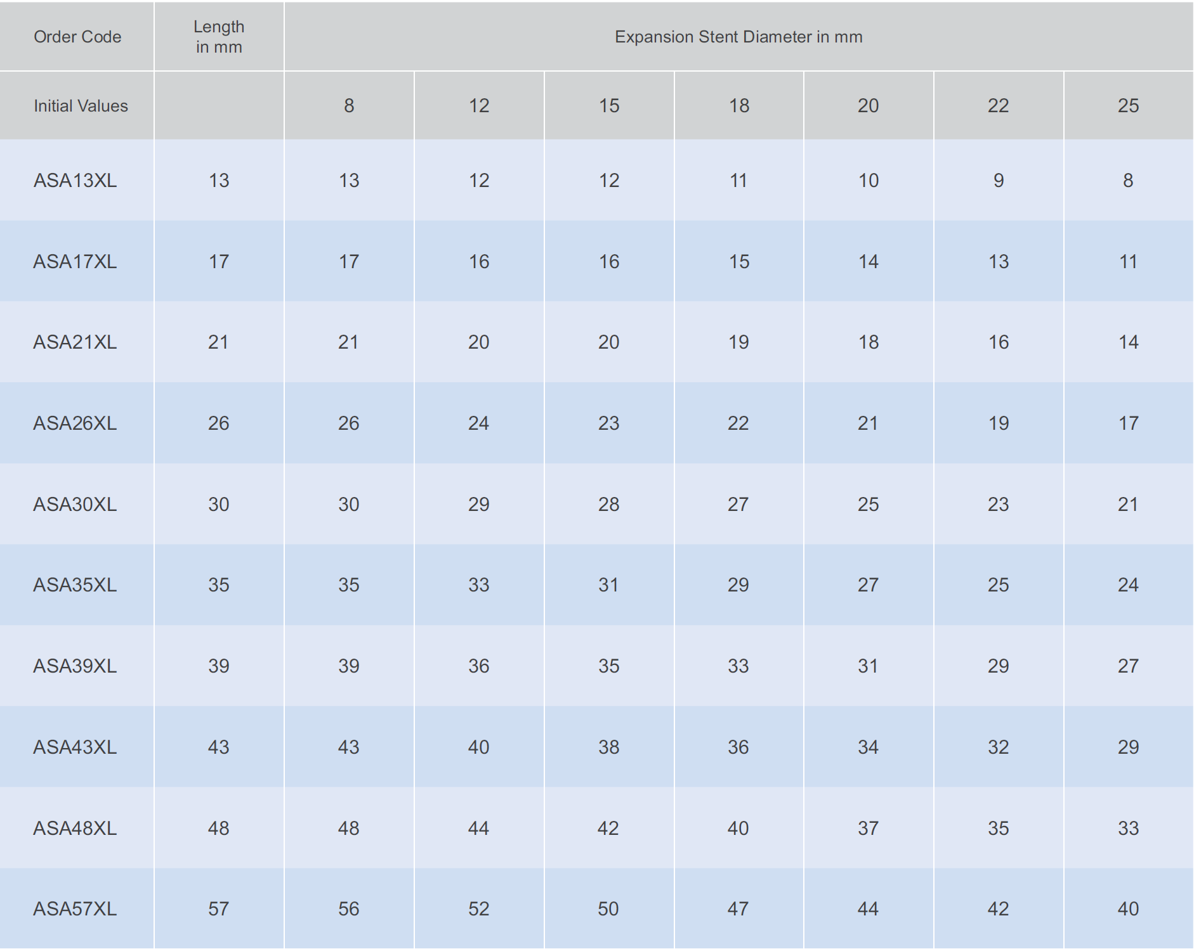Image resolution: width=1194 pixels, height=949 pixels.
Task: Click order code ASA43XL
Action: 75,747
